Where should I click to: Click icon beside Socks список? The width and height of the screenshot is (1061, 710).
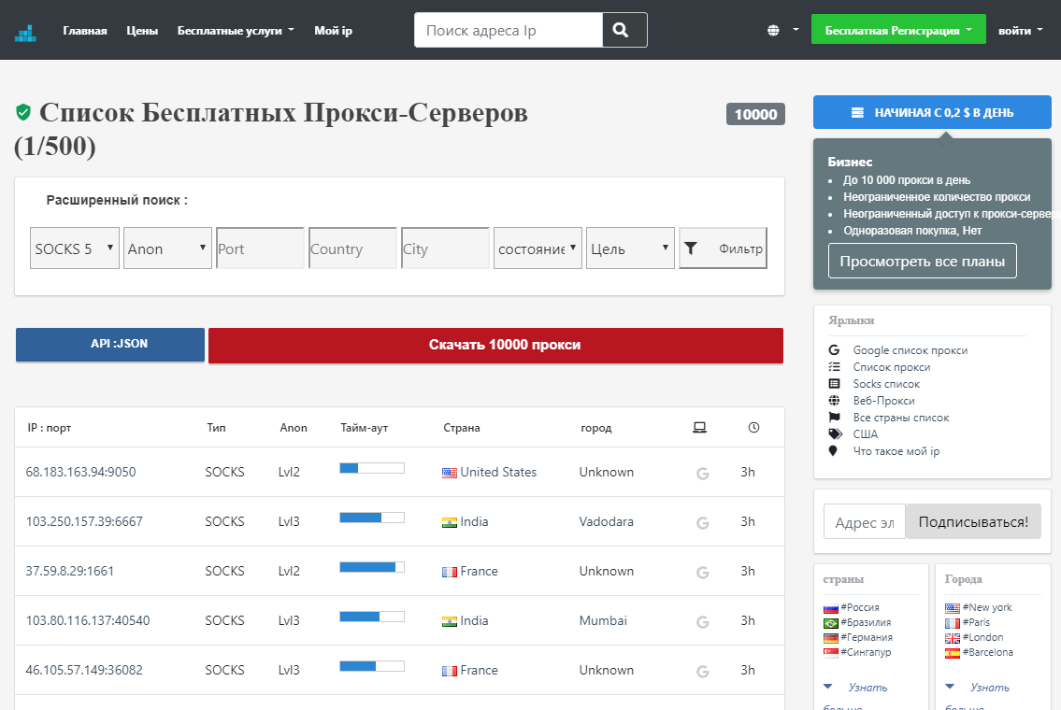tap(835, 383)
